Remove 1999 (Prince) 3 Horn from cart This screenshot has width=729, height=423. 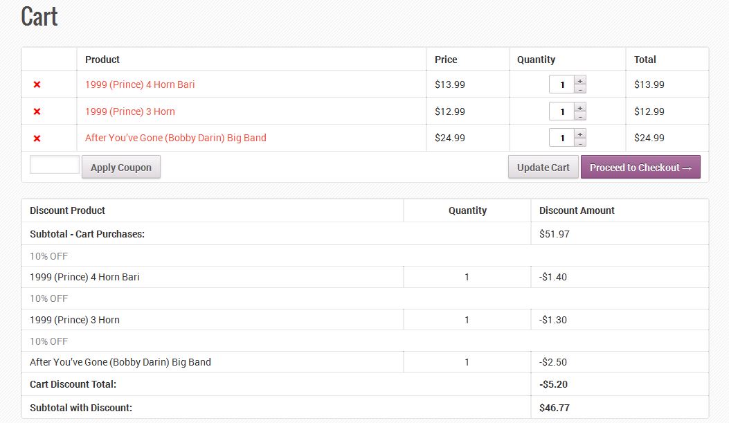pos(37,111)
